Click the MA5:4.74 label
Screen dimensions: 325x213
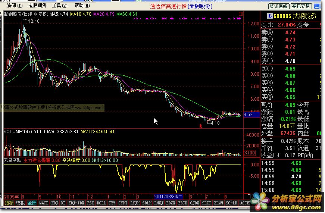tap(59, 14)
